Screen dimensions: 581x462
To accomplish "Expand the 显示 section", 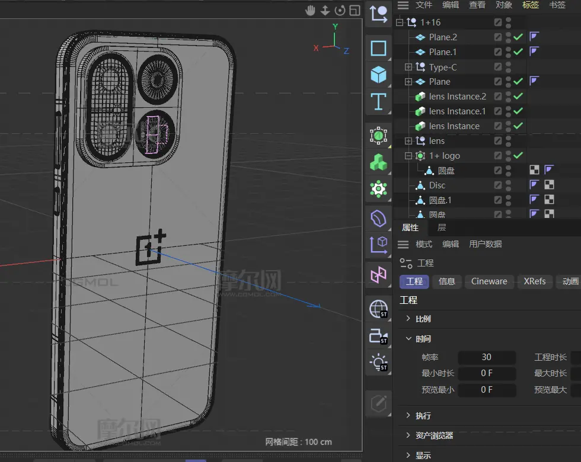I will pos(408,455).
